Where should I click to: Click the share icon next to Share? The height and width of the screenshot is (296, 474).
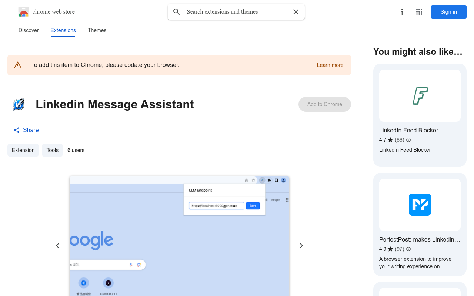coord(17,130)
